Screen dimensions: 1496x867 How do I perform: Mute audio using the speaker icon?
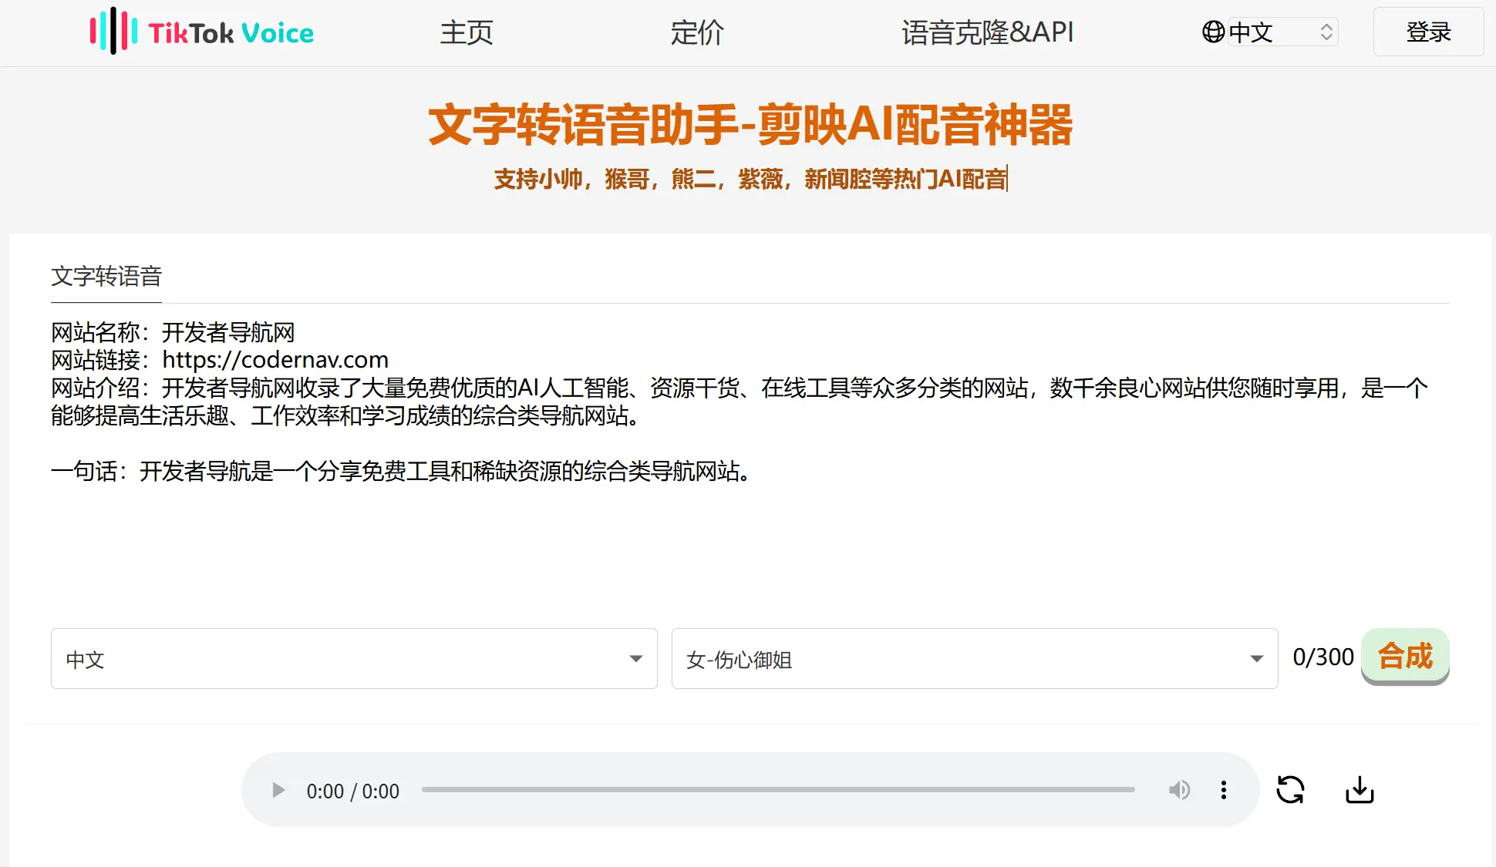point(1179,790)
